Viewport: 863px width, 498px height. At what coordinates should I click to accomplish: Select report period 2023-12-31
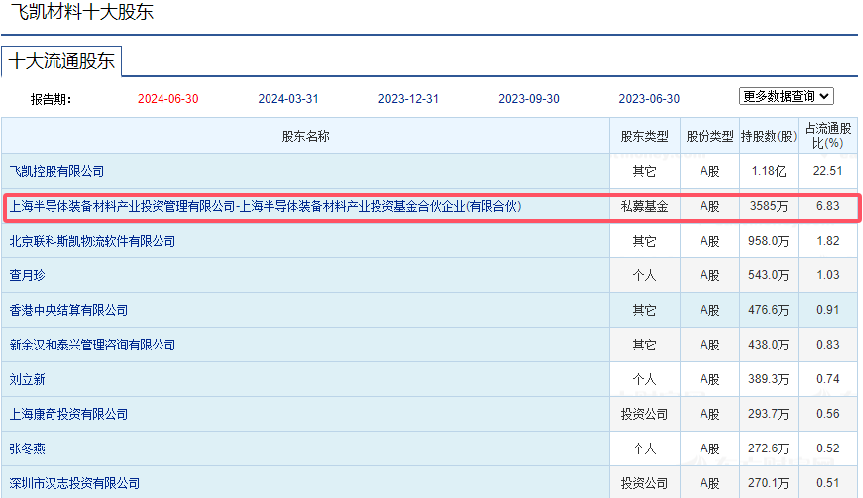pos(408,99)
